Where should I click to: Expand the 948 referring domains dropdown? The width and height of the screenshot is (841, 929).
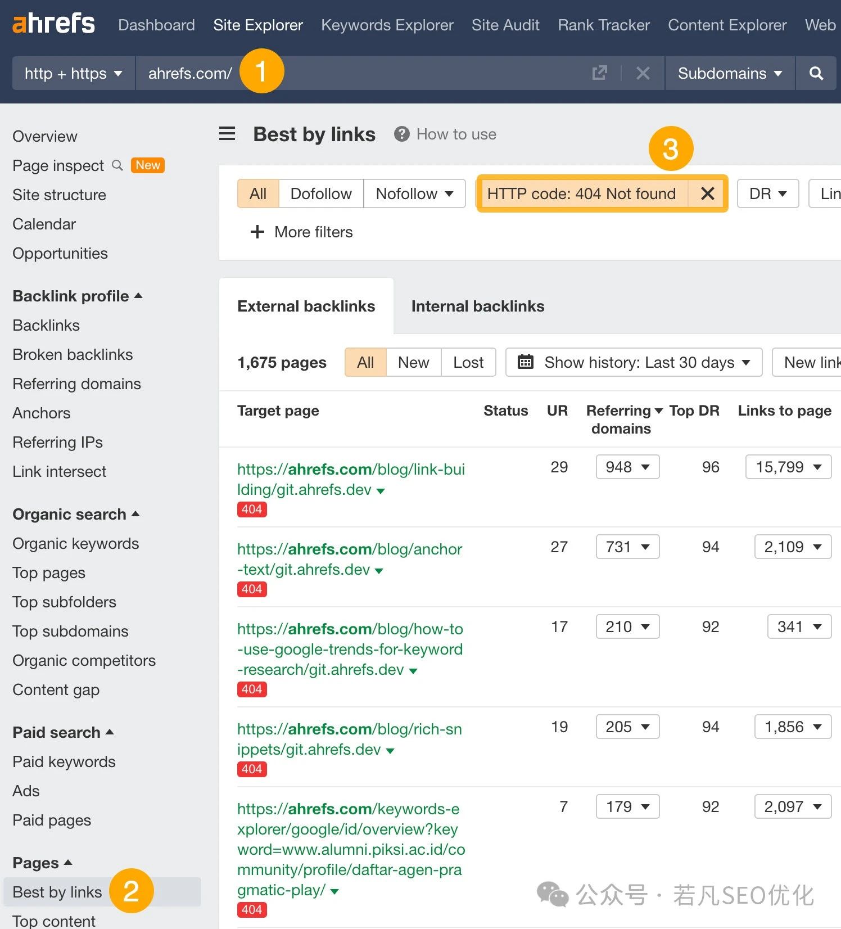(x=627, y=467)
